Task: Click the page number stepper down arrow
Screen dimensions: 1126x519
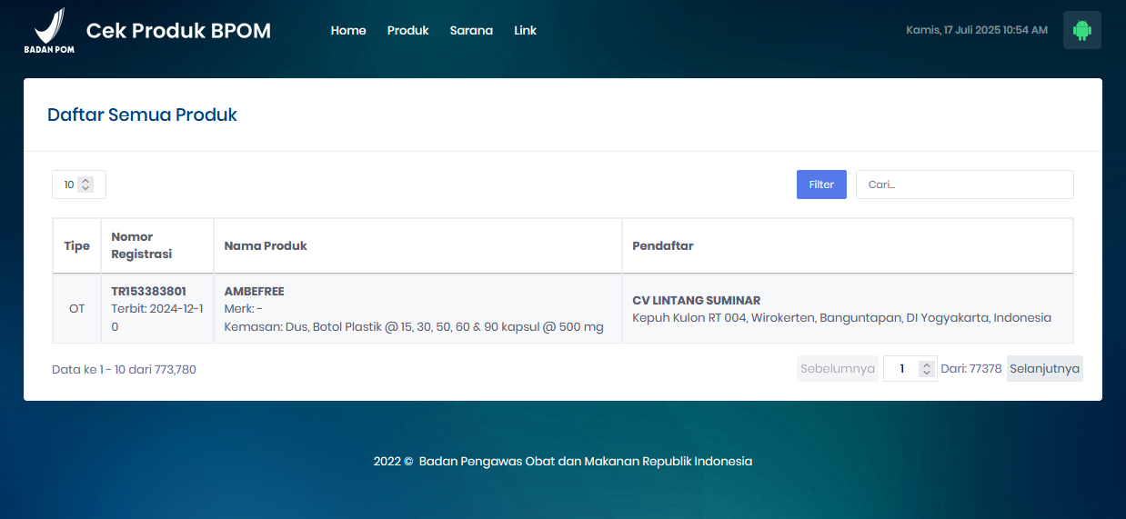Action: [926, 373]
